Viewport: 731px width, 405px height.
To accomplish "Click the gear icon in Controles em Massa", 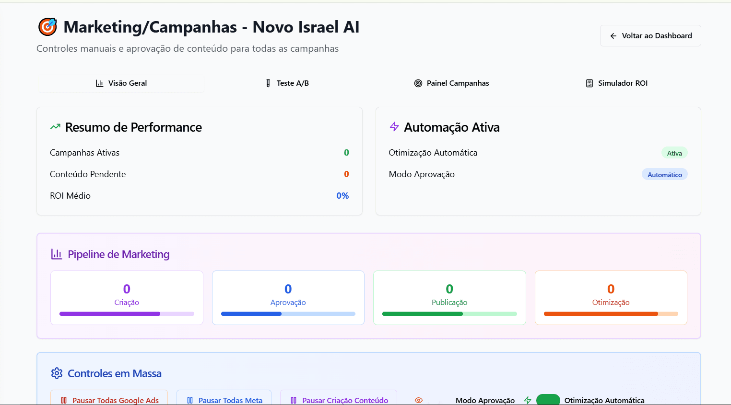I will [57, 373].
